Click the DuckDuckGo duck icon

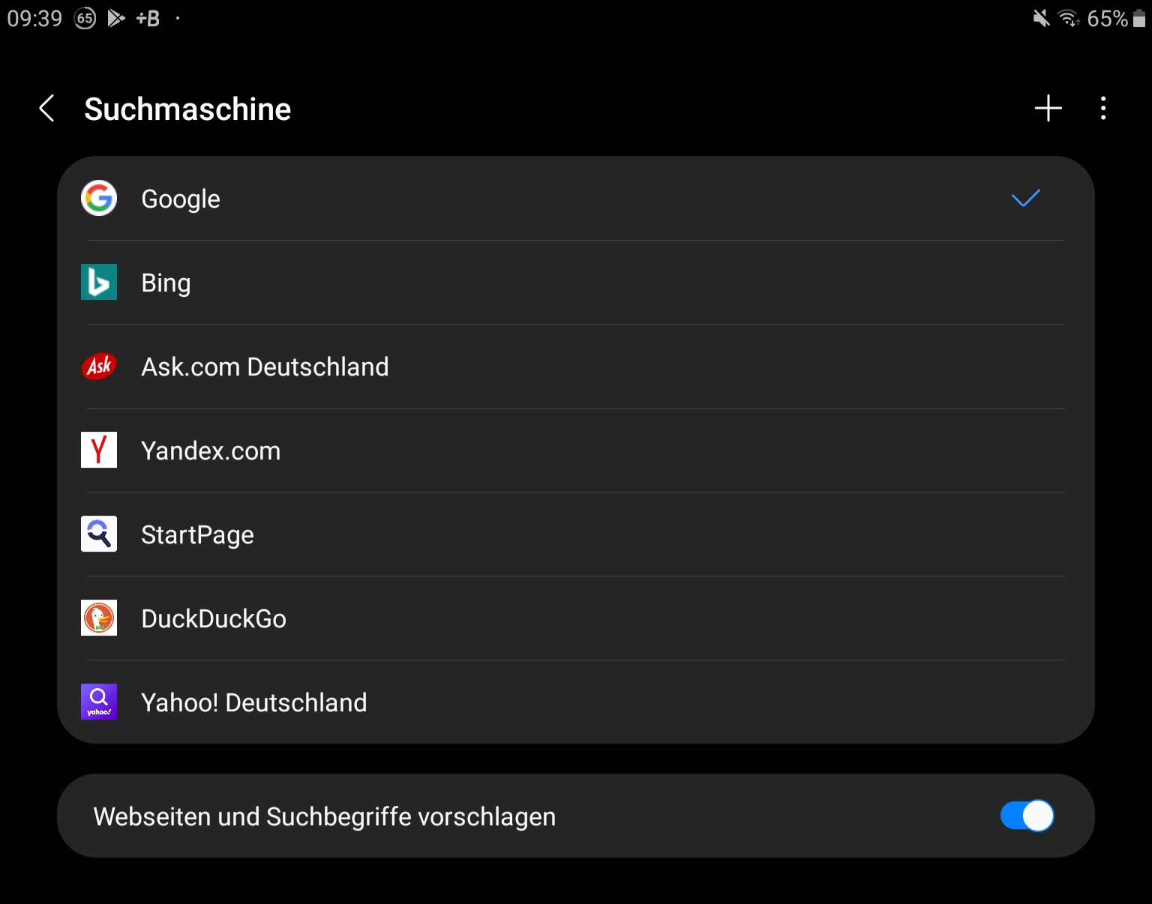pos(99,618)
